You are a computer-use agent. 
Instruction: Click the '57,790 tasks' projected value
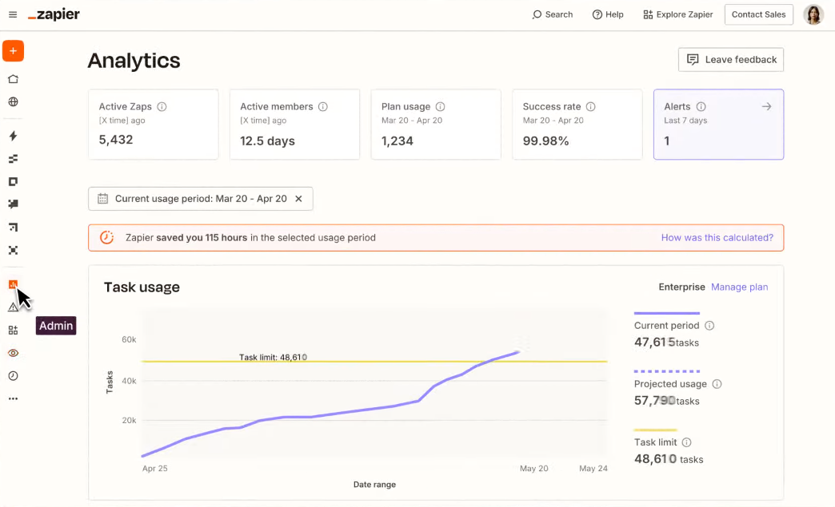667,401
